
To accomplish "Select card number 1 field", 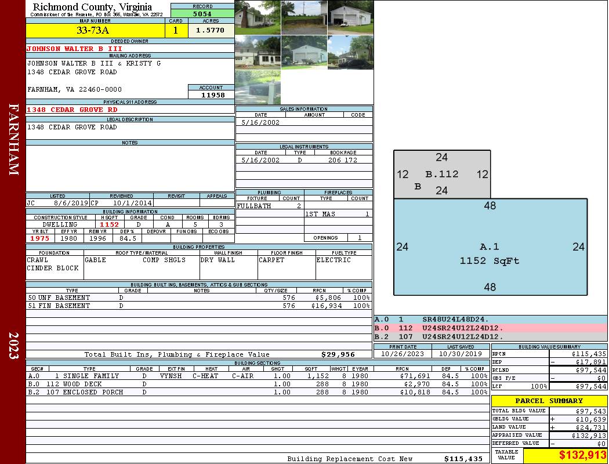I will [x=176, y=30].
